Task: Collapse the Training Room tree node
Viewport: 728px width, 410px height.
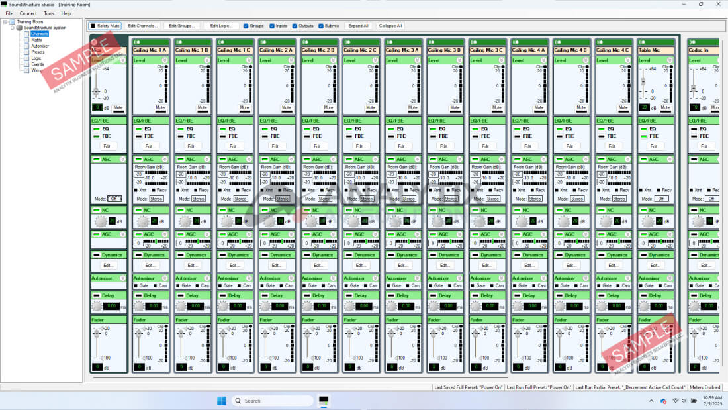Action: [x=5, y=22]
